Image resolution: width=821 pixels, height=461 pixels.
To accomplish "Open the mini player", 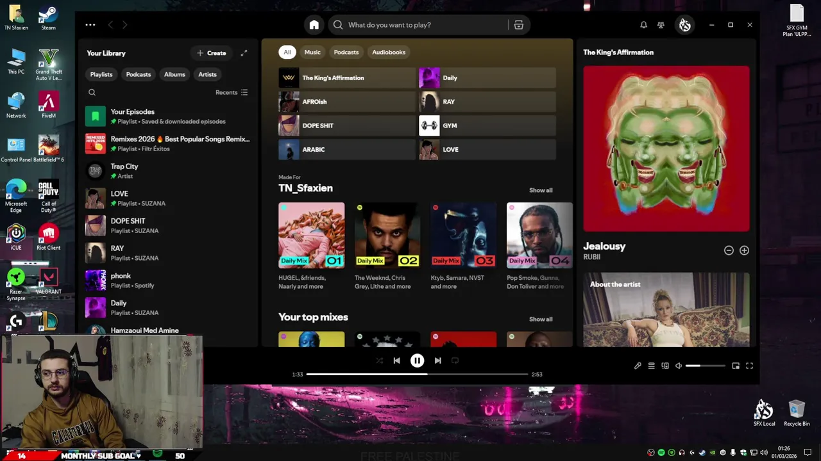I will click(736, 366).
